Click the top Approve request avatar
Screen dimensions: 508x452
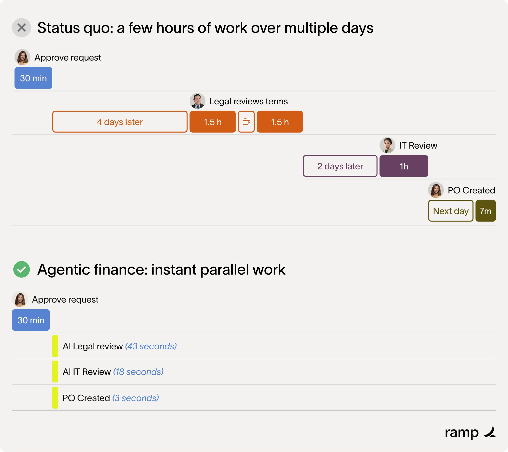pos(22,57)
